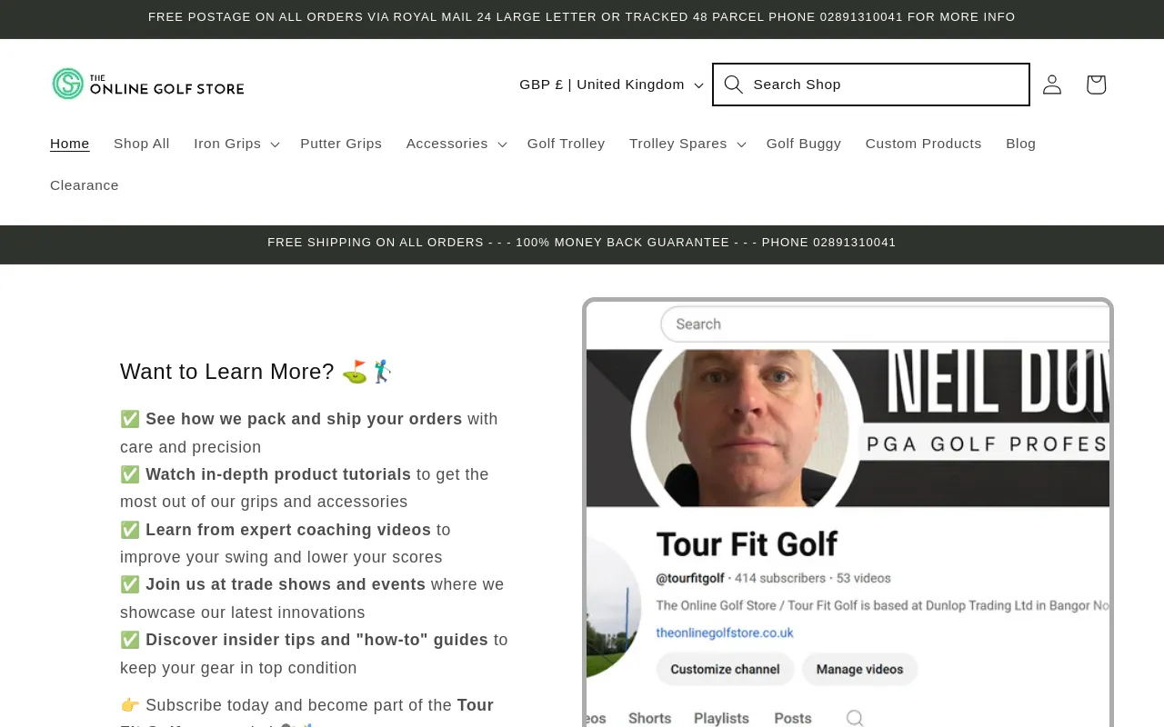The image size is (1164, 727).
Task: Open Putter Grips category
Action: click(341, 144)
